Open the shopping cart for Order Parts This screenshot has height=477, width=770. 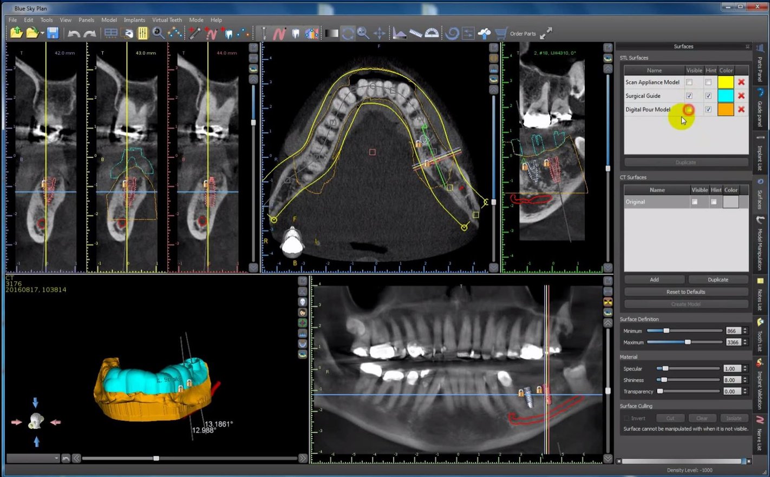(x=501, y=34)
